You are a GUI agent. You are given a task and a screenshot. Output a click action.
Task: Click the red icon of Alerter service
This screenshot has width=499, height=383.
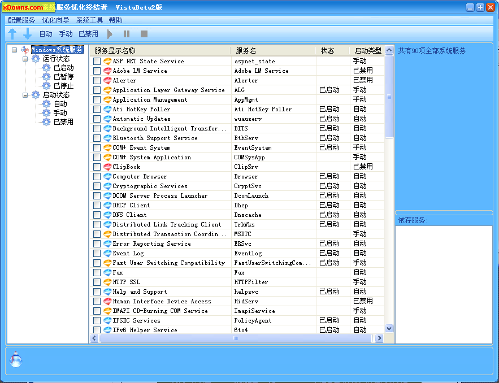pyautogui.click(x=107, y=80)
